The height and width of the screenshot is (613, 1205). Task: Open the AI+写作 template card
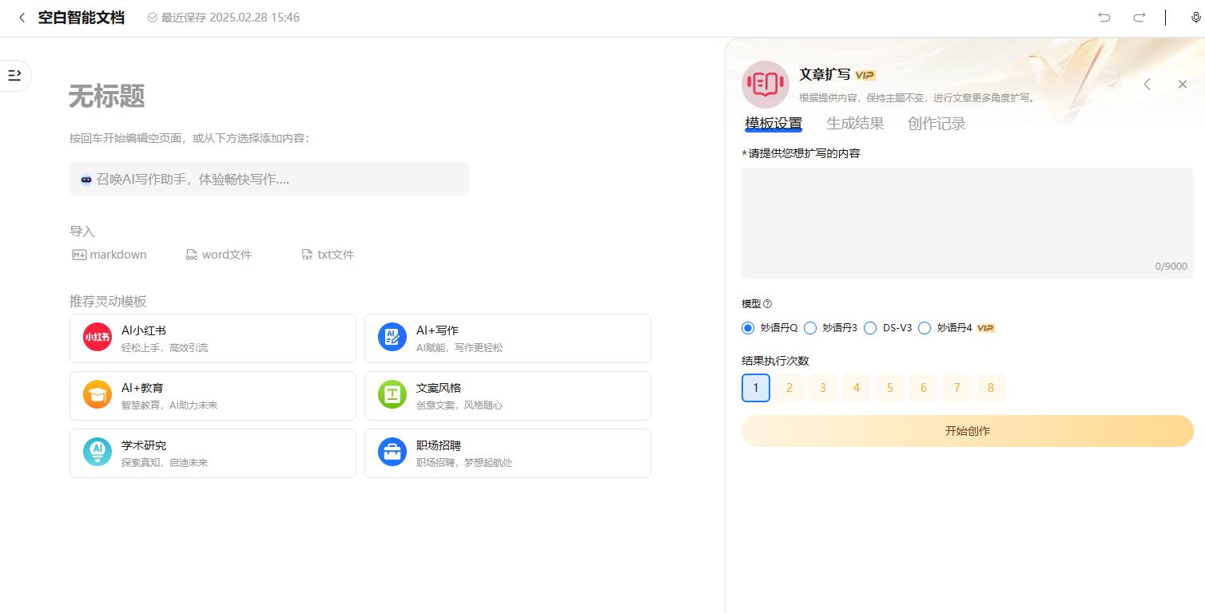[507, 338]
